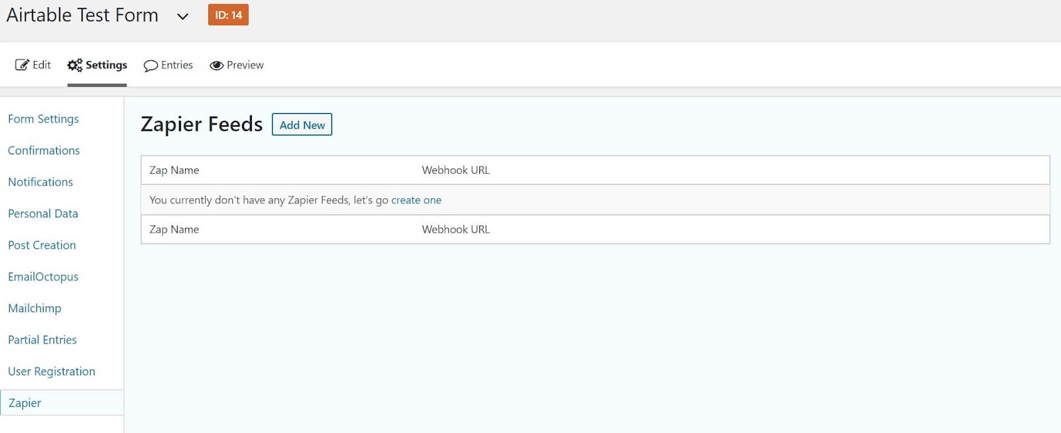The width and height of the screenshot is (1061, 433).
Task: Click the Edit pencil icon
Action: [22, 65]
